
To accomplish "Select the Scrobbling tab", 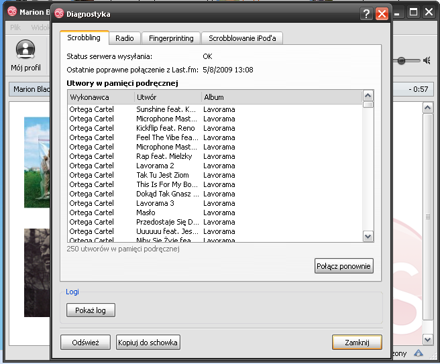I will [84, 38].
